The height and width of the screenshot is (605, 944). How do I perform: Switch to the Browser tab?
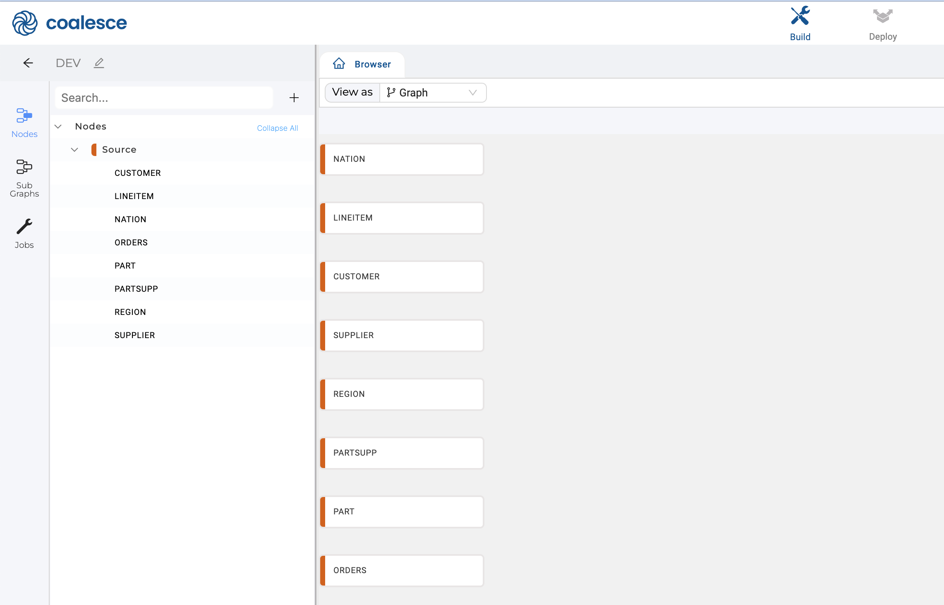[x=372, y=65]
